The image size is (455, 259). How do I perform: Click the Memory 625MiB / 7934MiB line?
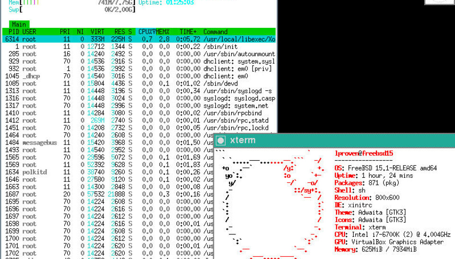point(375,249)
